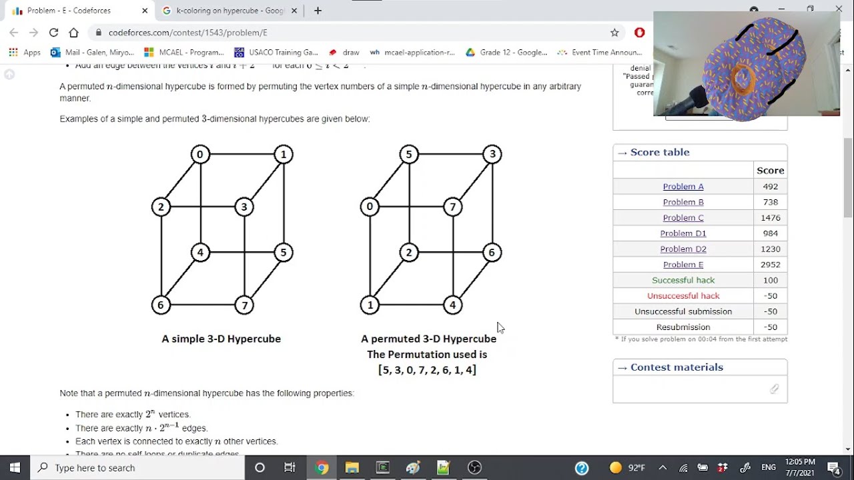The image size is (854, 480).
Task: Expand hidden system tray icons chevron
Action: point(663,468)
